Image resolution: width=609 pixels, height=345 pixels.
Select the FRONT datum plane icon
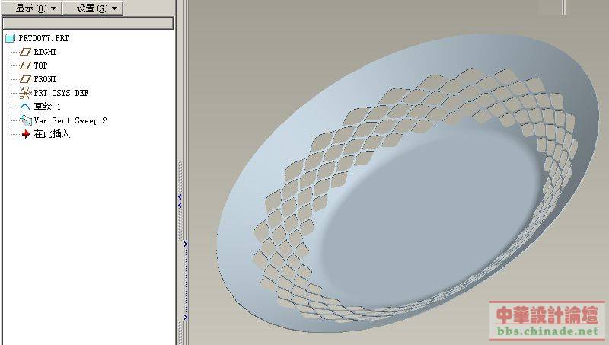pyautogui.click(x=25, y=79)
